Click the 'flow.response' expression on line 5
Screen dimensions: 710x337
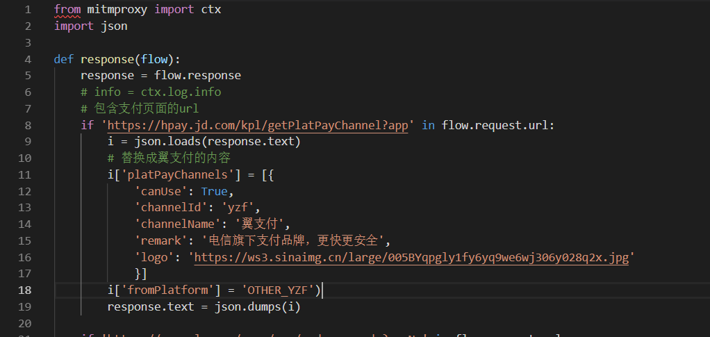197,76
